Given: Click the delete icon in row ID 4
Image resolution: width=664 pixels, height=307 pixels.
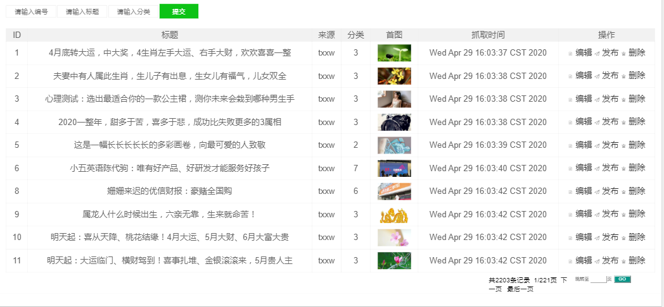Looking at the screenshot, I should pos(623,123).
